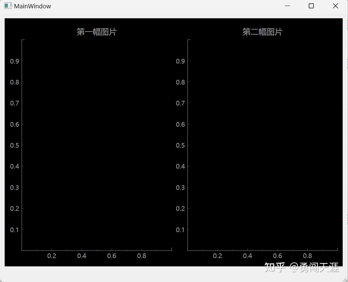
Task: Select the title 第一幅图片 above the left plot
Action: [96, 32]
